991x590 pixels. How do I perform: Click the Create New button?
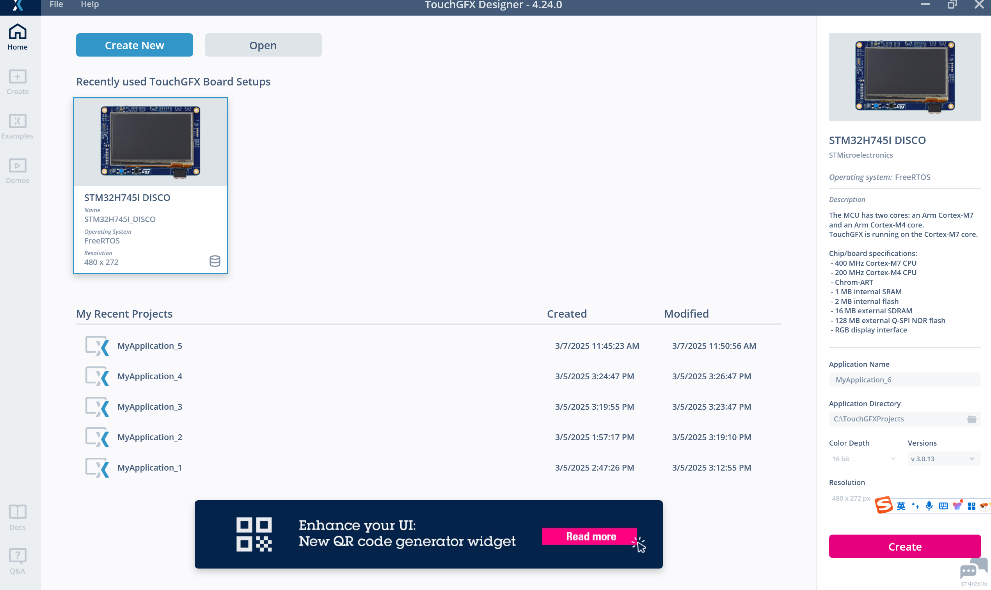[134, 45]
